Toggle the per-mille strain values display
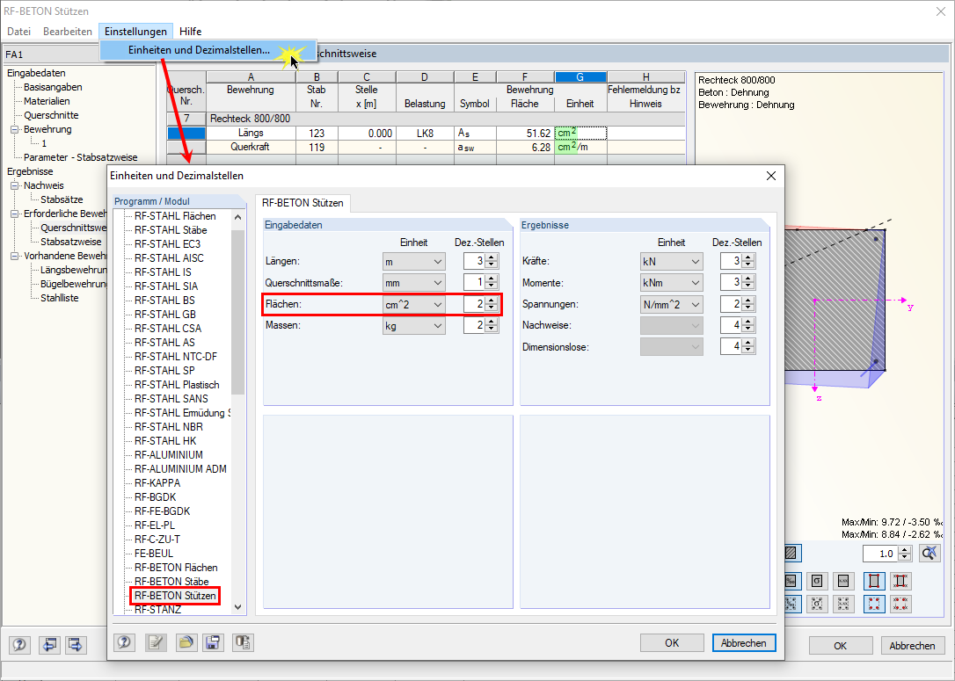The image size is (955, 681). [x=791, y=580]
